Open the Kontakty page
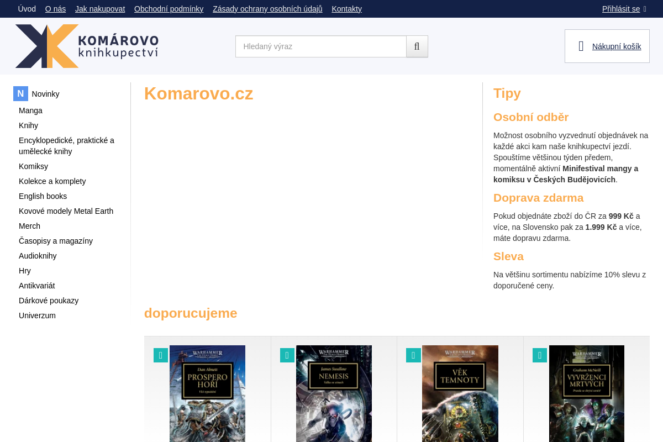The height and width of the screenshot is (442, 663). click(x=346, y=9)
